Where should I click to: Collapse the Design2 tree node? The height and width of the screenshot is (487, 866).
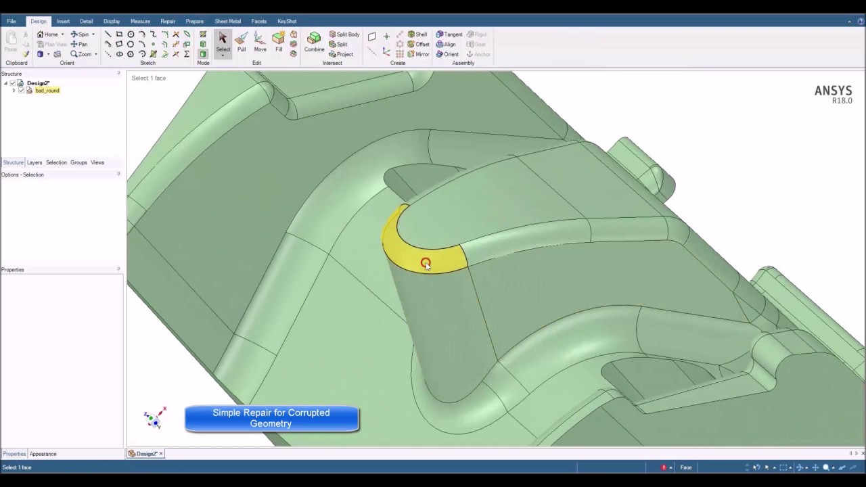coord(6,83)
